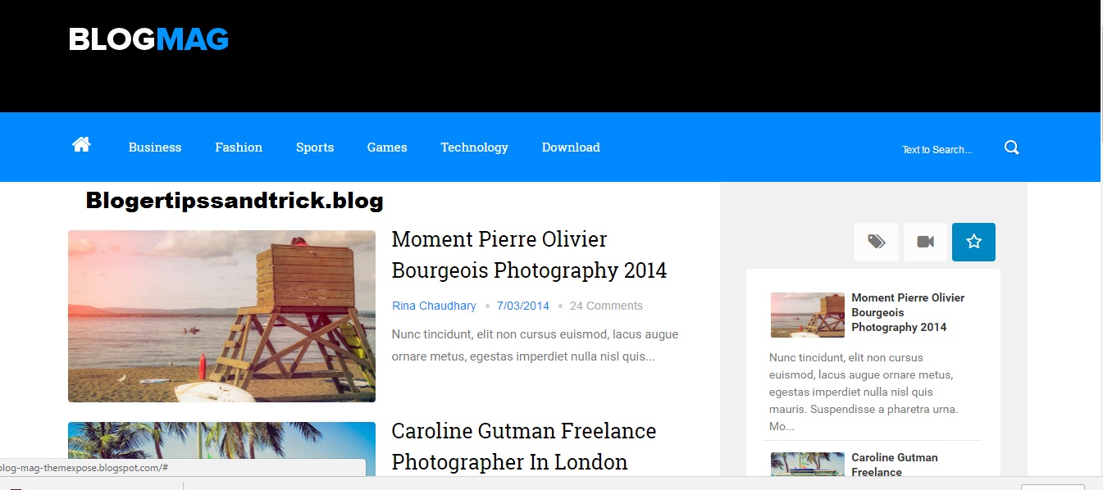Click author link Rina Chaudhary
The height and width of the screenshot is (490, 1103).
[434, 306]
